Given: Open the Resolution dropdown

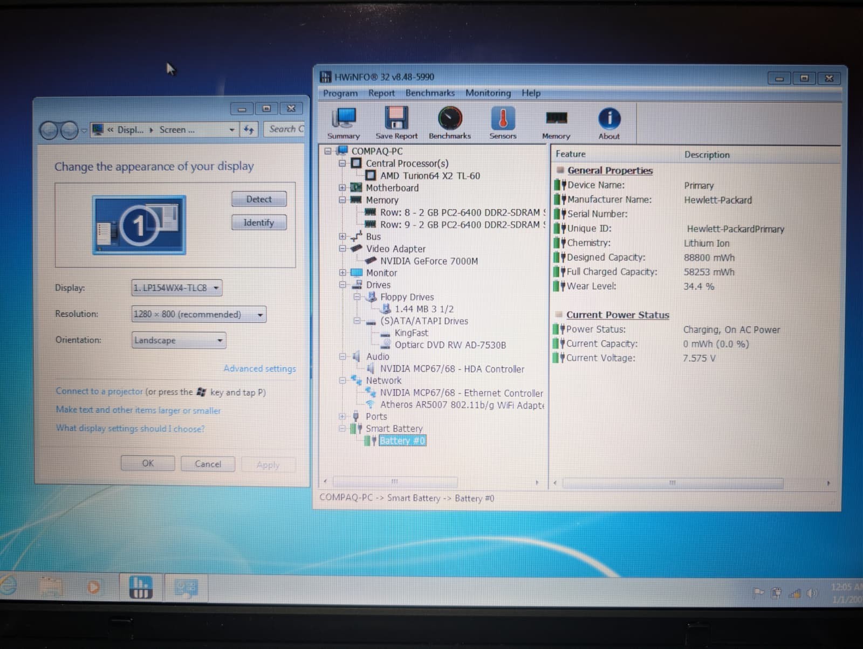Looking at the screenshot, I should tap(199, 314).
